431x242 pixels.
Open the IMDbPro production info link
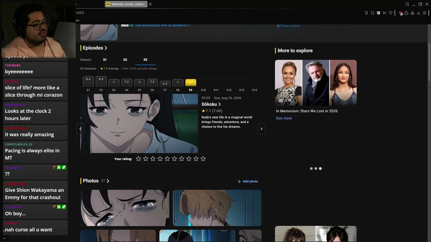pyautogui.click(x=163, y=26)
